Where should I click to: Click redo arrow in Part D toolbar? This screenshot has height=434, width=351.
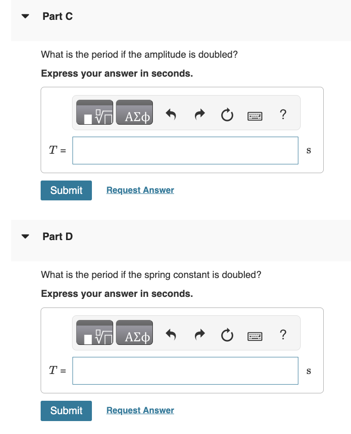200,335
